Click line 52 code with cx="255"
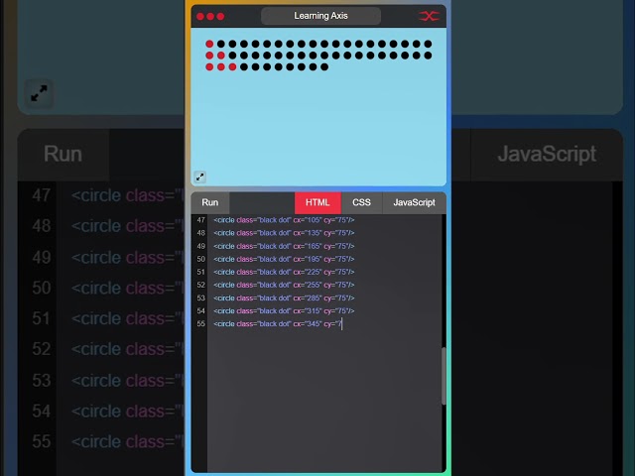The width and height of the screenshot is (635, 476). [x=284, y=285]
